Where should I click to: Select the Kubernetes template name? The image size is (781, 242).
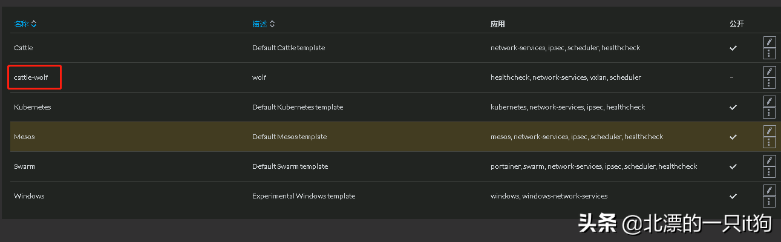pos(33,107)
